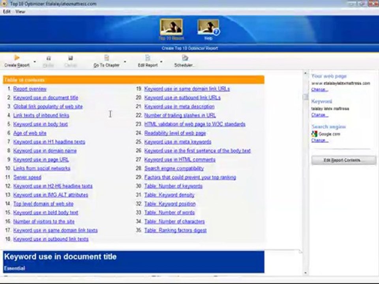Open the Report overview link
This screenshot has width=379, height=284.
(30, 89)
